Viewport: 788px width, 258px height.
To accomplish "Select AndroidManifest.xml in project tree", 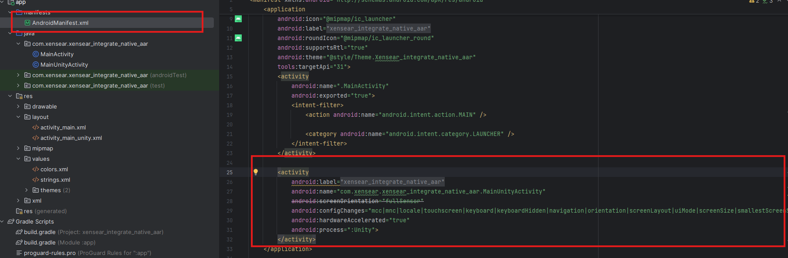I will 60,23.
